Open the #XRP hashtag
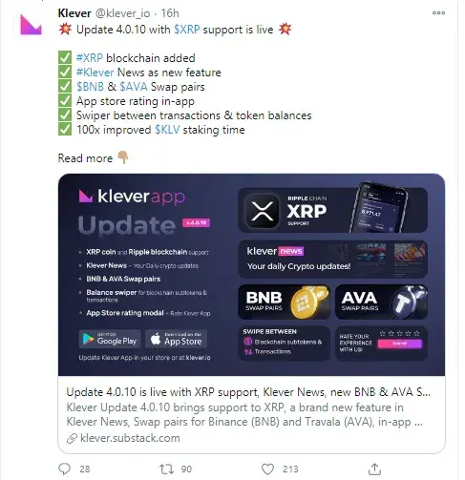The height and width of the screenshot is (480, 465). click(90, 58)
